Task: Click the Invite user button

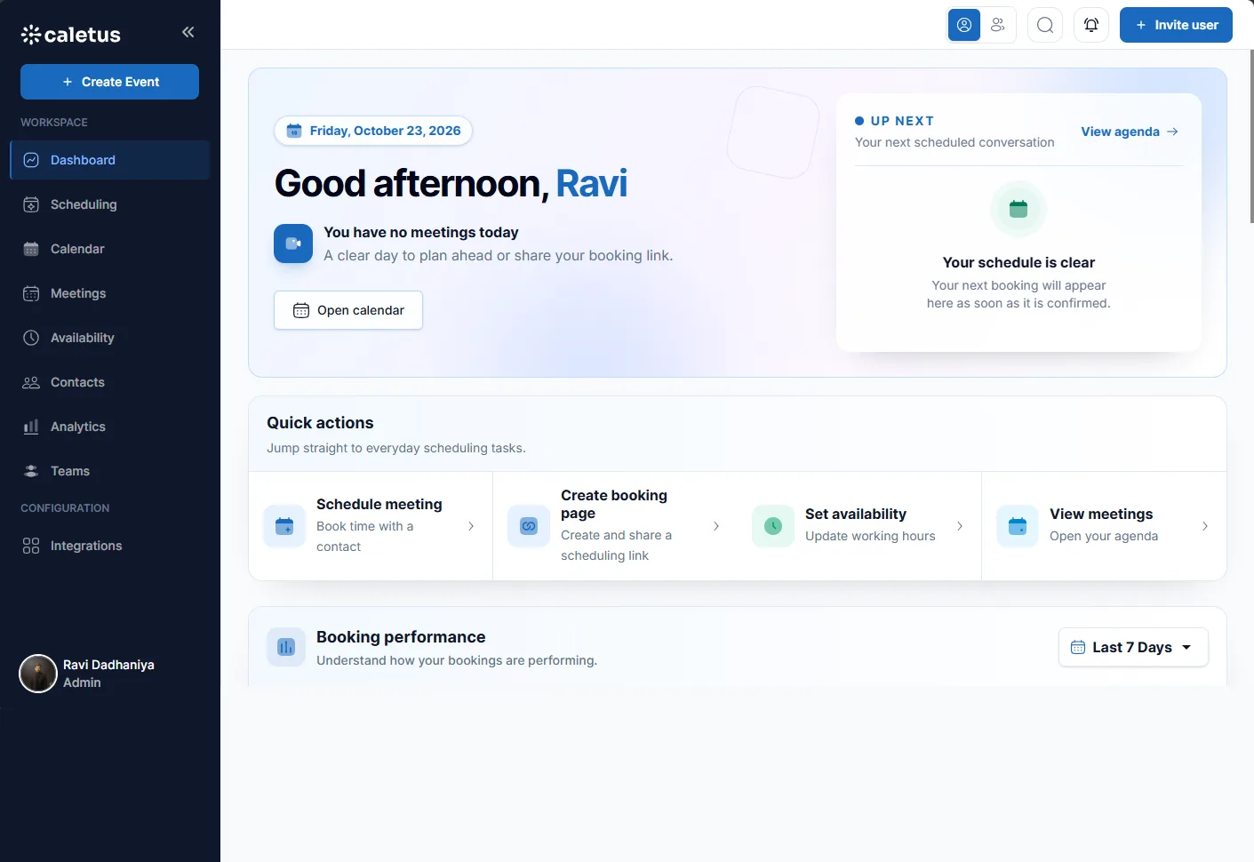Action: [1176, 25]
